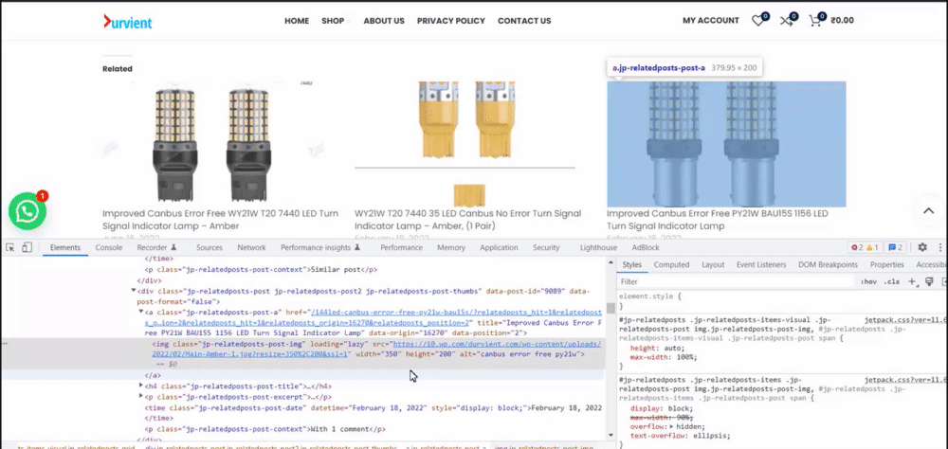Toggle the rendering emulations brush icon

(929, 281)
